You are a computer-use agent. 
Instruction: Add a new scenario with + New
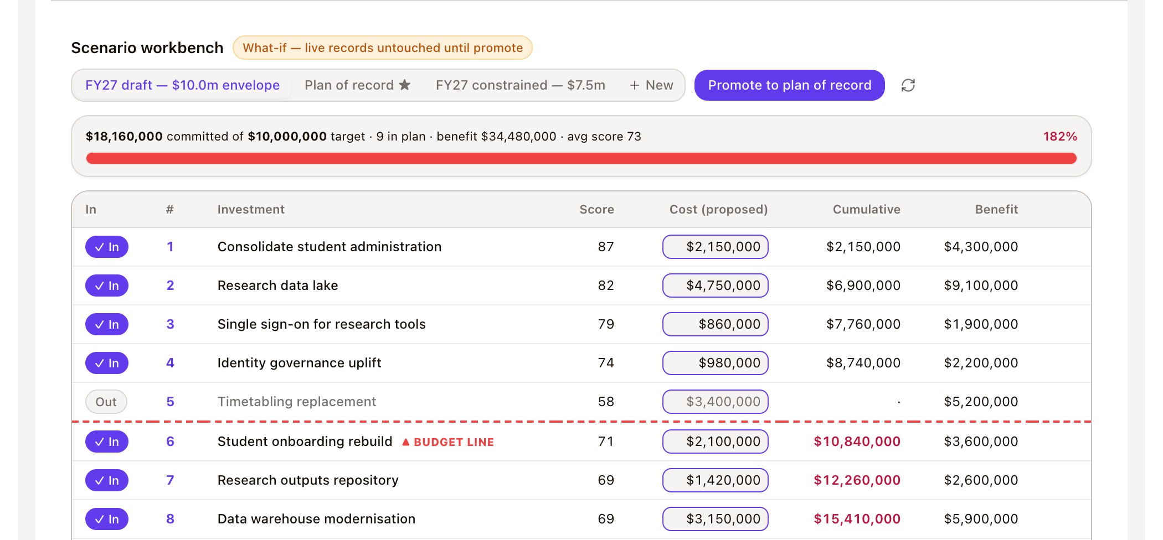point(651,85)
